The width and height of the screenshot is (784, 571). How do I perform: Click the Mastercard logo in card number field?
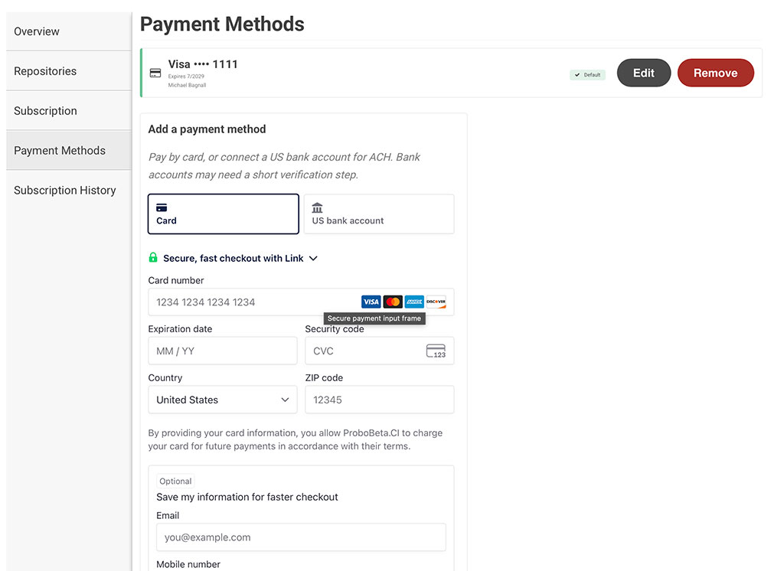393,302
